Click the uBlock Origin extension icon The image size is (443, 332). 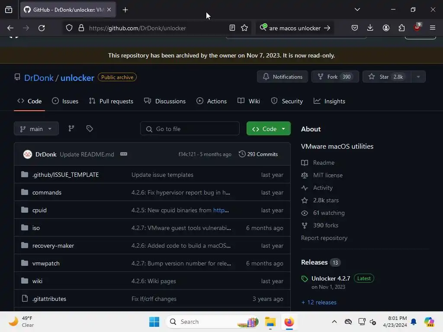tap(417, 27)
